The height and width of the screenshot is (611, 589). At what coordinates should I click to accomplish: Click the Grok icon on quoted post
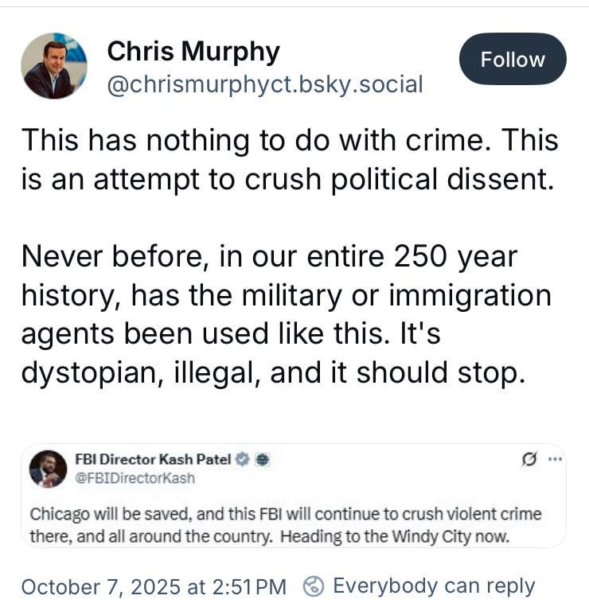pos(530,461)
